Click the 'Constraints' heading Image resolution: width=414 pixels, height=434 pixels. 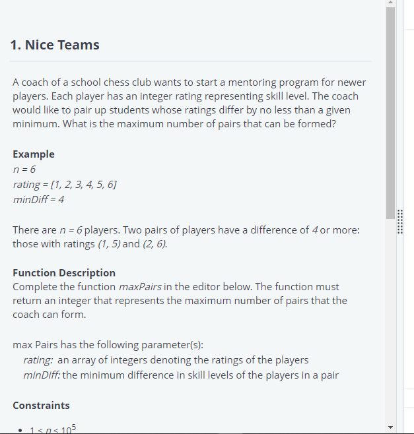click(x=41, y=406)
